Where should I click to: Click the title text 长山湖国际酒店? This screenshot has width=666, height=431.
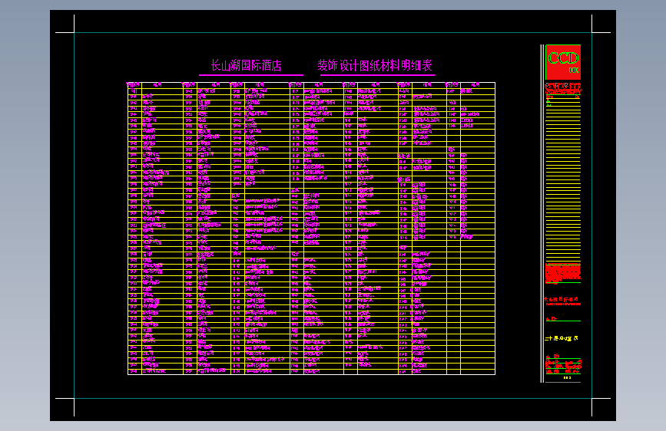247,65
